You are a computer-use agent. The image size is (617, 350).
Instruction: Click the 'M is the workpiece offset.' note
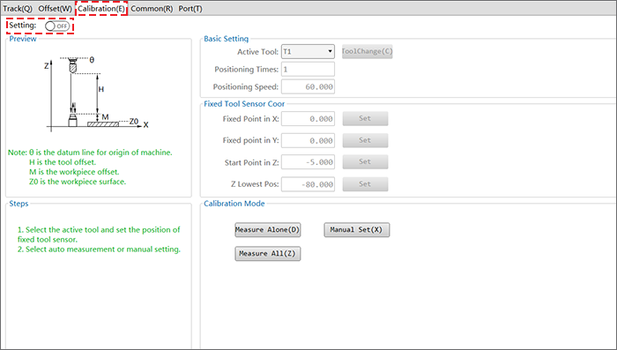point(74,172)
